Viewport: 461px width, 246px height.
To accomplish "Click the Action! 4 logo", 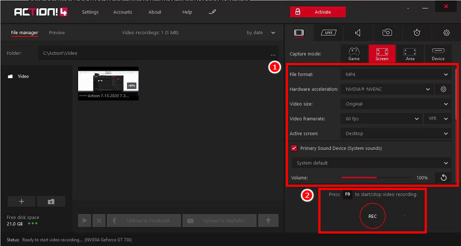I will click(41, 12).
